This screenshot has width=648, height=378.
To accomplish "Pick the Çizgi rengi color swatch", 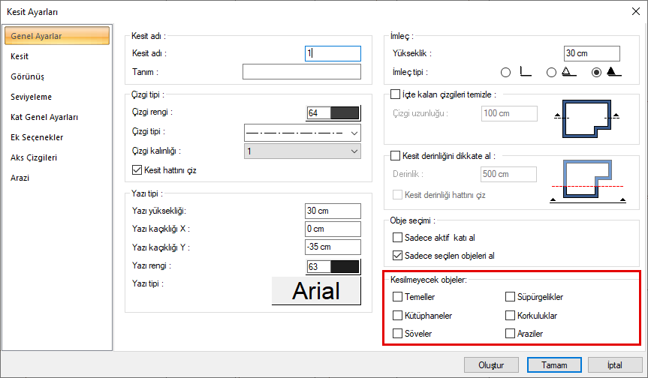I will [x=333, y=113].
